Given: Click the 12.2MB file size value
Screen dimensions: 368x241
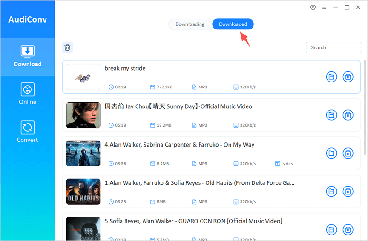Looking at the screenshot, I should 164,125.
